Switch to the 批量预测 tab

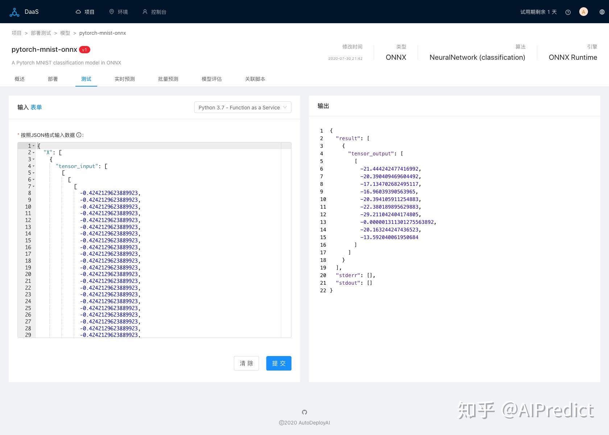(x=167, y=79)
